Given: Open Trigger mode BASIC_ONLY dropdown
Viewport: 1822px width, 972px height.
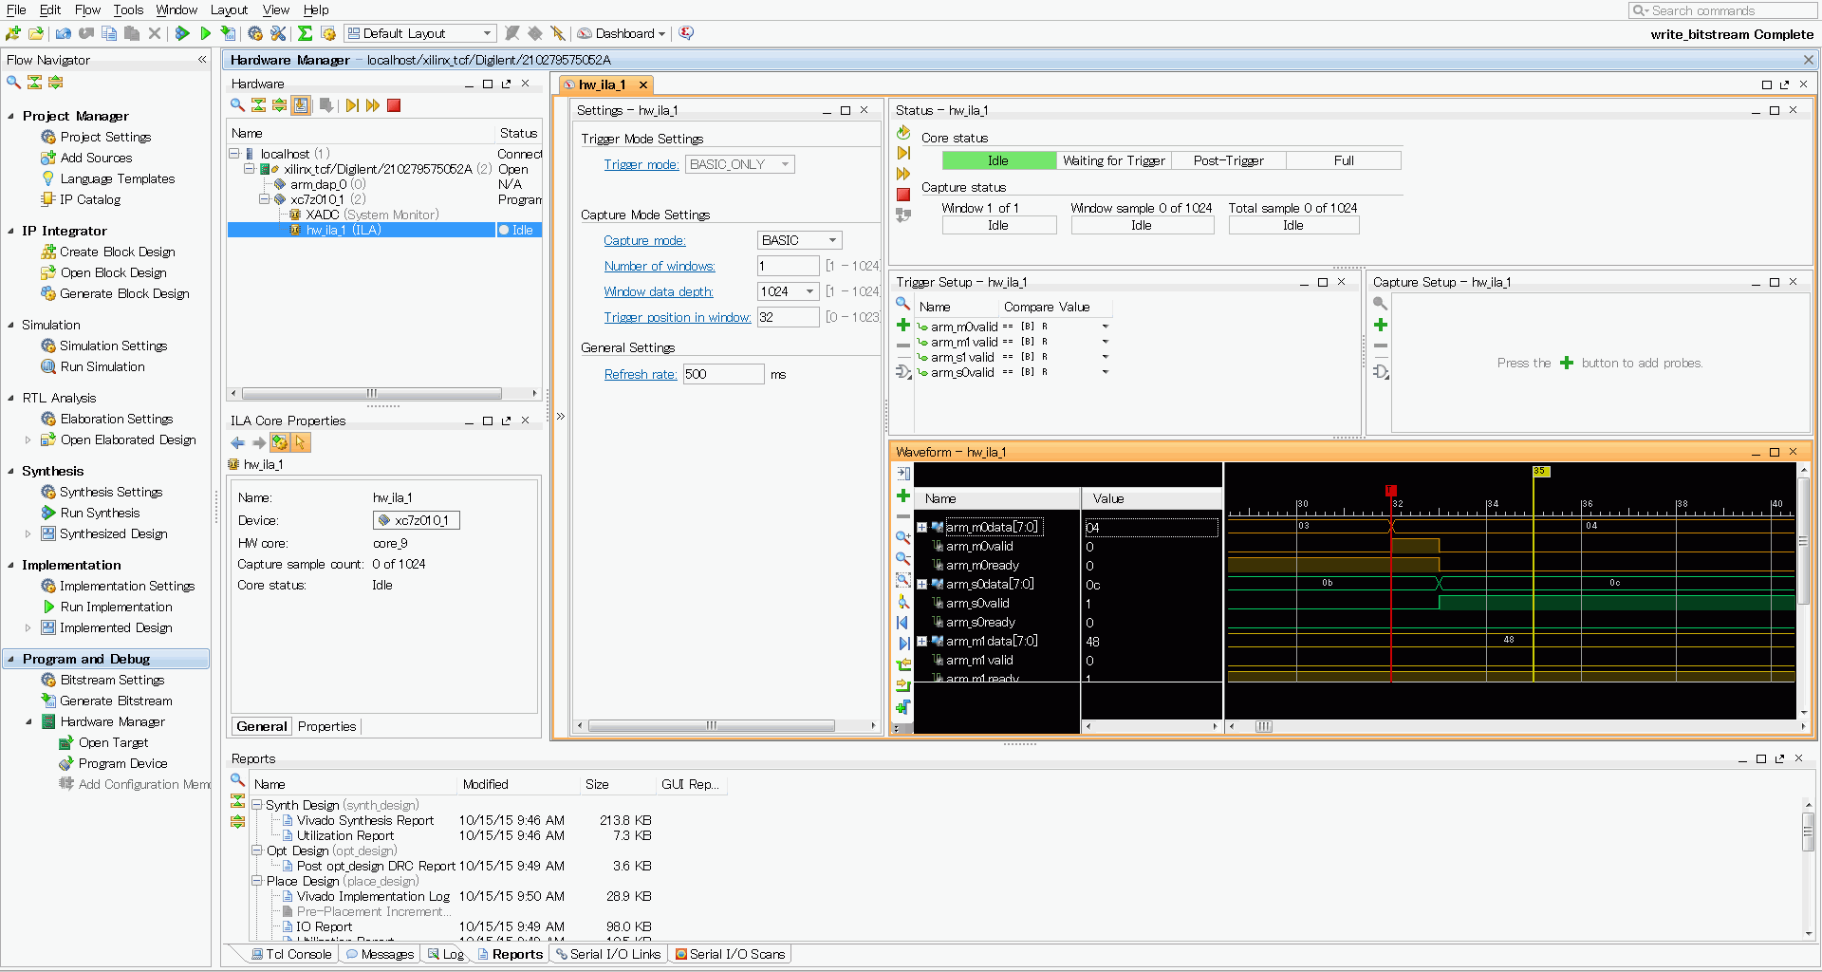Looking at the screenshot, I should 740,164.
